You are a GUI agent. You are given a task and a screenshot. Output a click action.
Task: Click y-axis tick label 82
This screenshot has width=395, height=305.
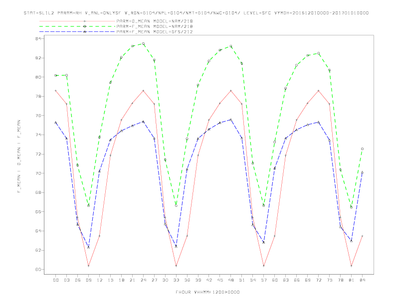[x=38, y=58]
